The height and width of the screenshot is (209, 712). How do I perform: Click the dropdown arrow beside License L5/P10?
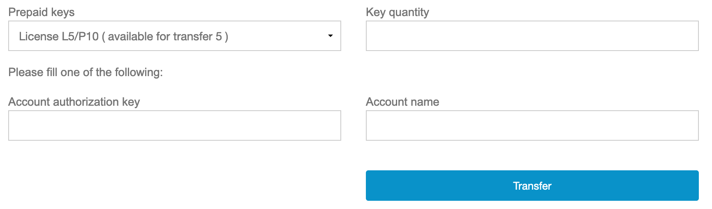(330, 36)
